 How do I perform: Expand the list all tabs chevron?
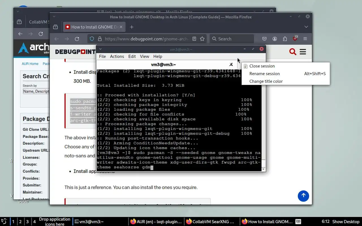tap(306, 27)
